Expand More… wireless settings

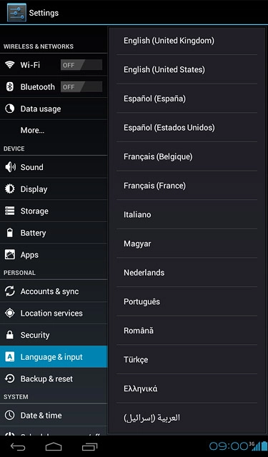54,130
